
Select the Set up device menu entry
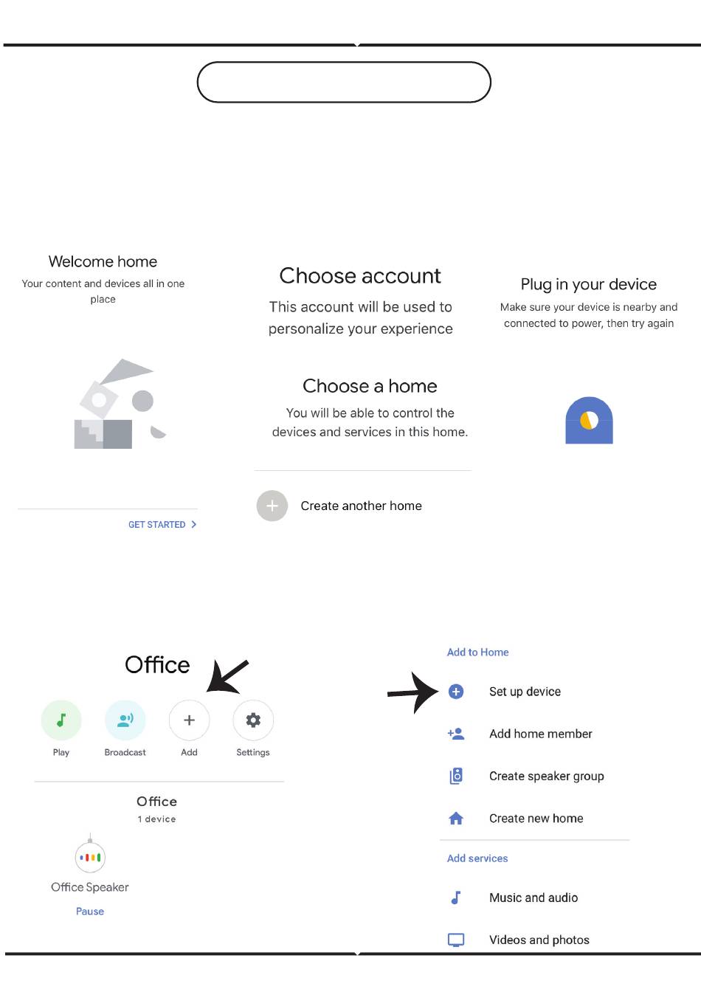pos(525,692)
